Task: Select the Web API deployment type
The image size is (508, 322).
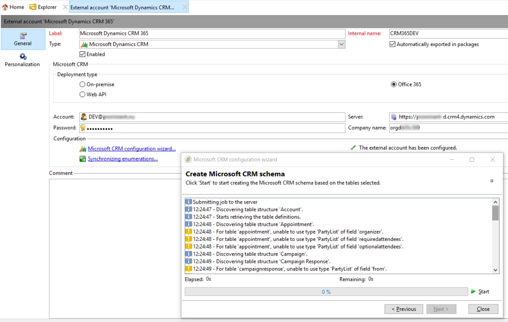Action: [x=83, y=94]
